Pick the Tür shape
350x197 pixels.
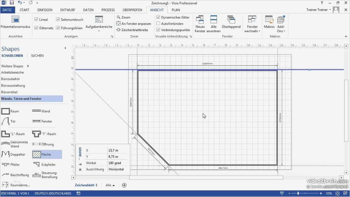(x=9, y=121)
